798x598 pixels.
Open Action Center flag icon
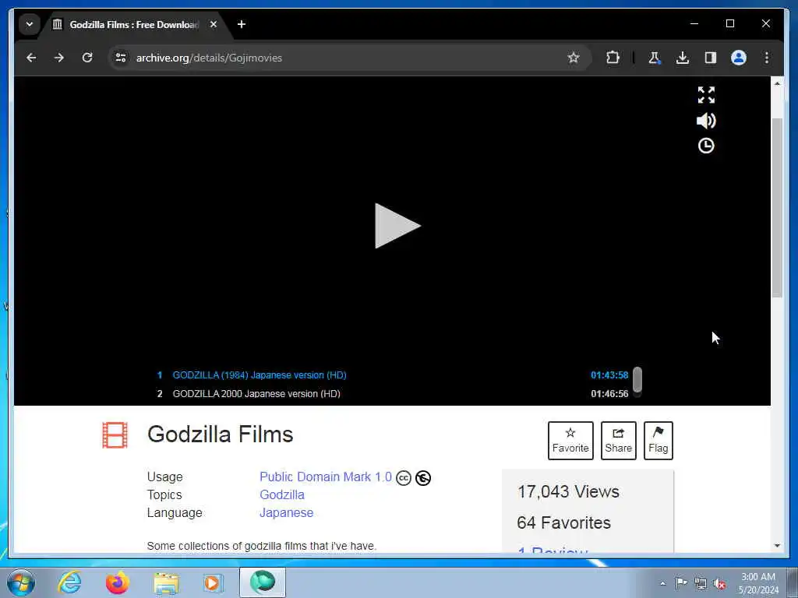(680, 583)
